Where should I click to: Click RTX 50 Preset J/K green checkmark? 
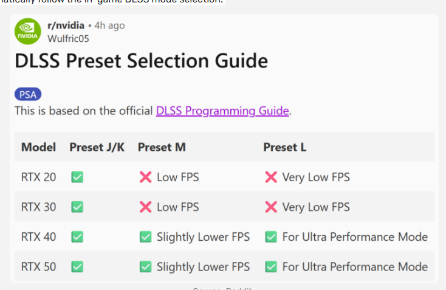[77, 266]
